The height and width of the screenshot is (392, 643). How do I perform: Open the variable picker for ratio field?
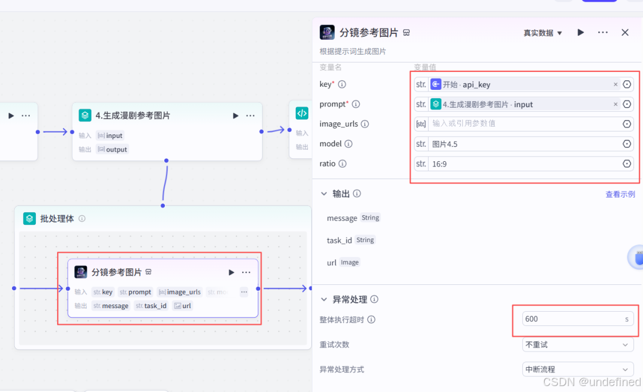pos(626,164)
